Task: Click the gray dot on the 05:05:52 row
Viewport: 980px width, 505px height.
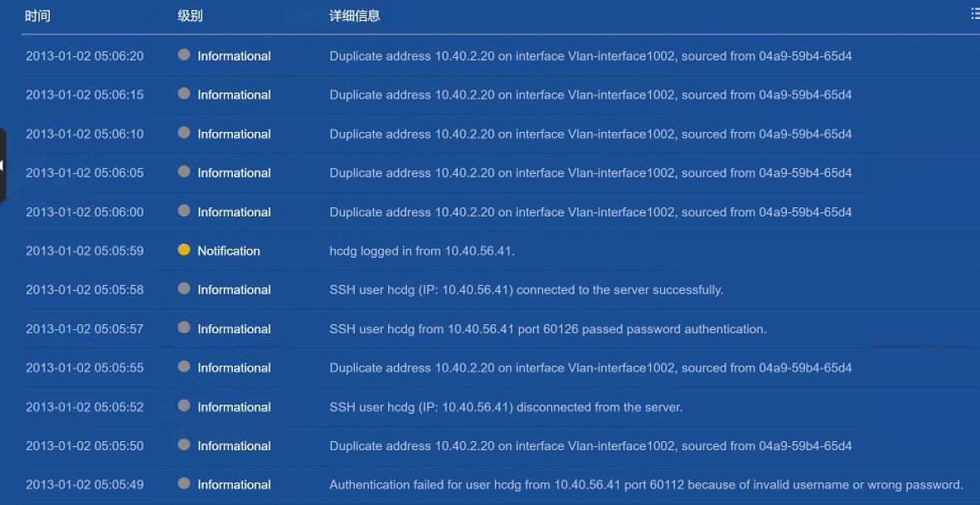Action: click(x=184, y=405)
